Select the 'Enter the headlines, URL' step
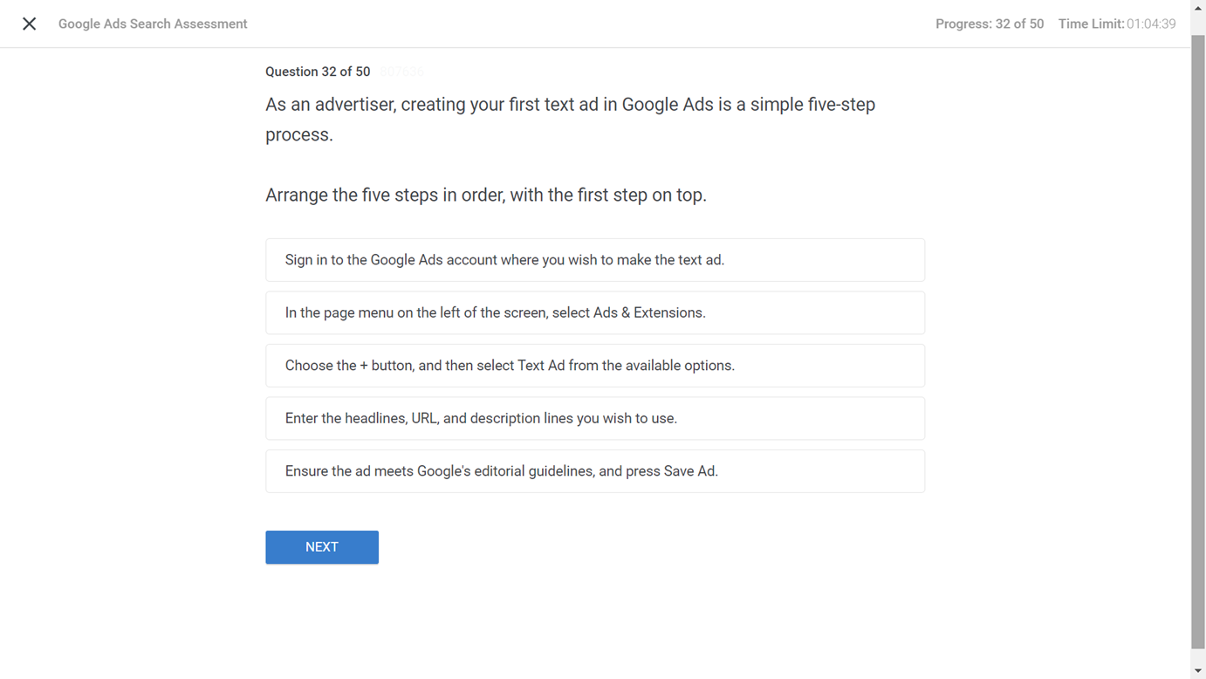Screen dimensions: 1206x679 coord(595,418)
